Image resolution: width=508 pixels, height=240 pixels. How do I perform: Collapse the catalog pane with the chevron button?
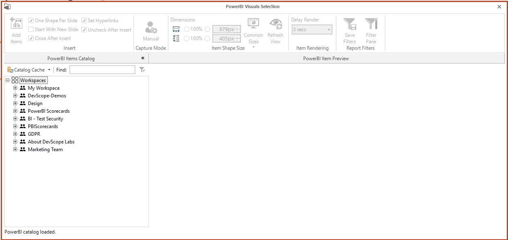(x=142, y=58)
